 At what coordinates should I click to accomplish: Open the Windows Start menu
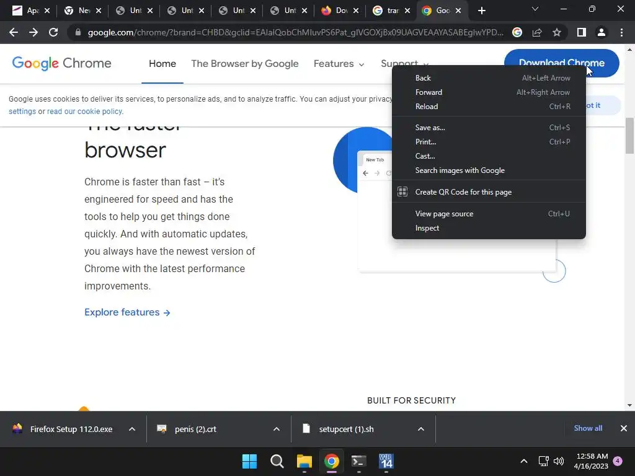pos(249,461)
